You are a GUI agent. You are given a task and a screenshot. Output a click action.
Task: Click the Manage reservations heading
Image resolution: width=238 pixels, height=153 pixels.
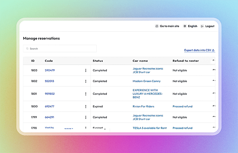[x=41, y=38]
